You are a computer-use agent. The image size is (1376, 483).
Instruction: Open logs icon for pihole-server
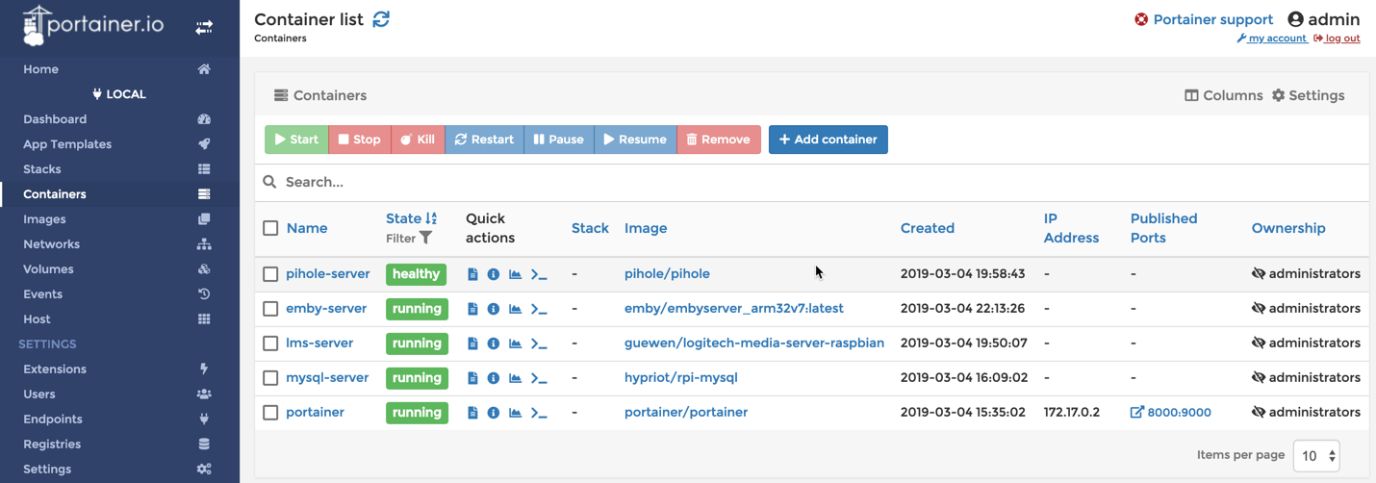(x=472, y=274)
